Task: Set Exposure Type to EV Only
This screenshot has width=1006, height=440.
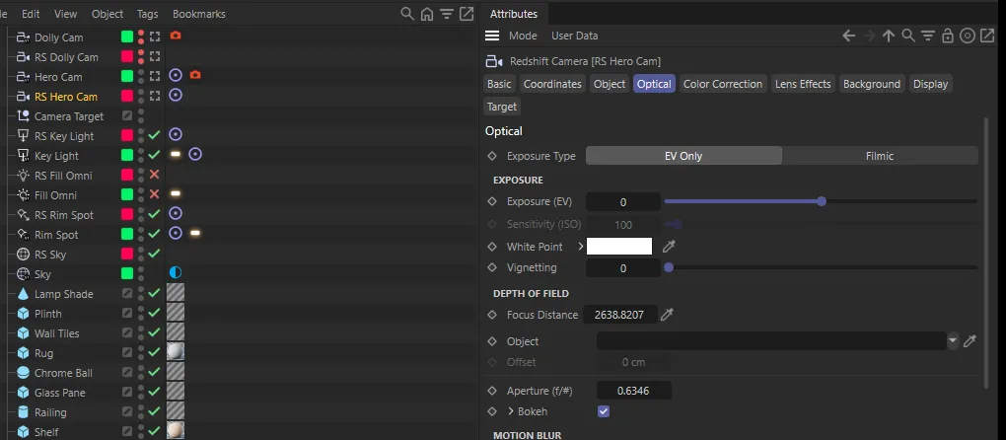Action: click(683, 156)
